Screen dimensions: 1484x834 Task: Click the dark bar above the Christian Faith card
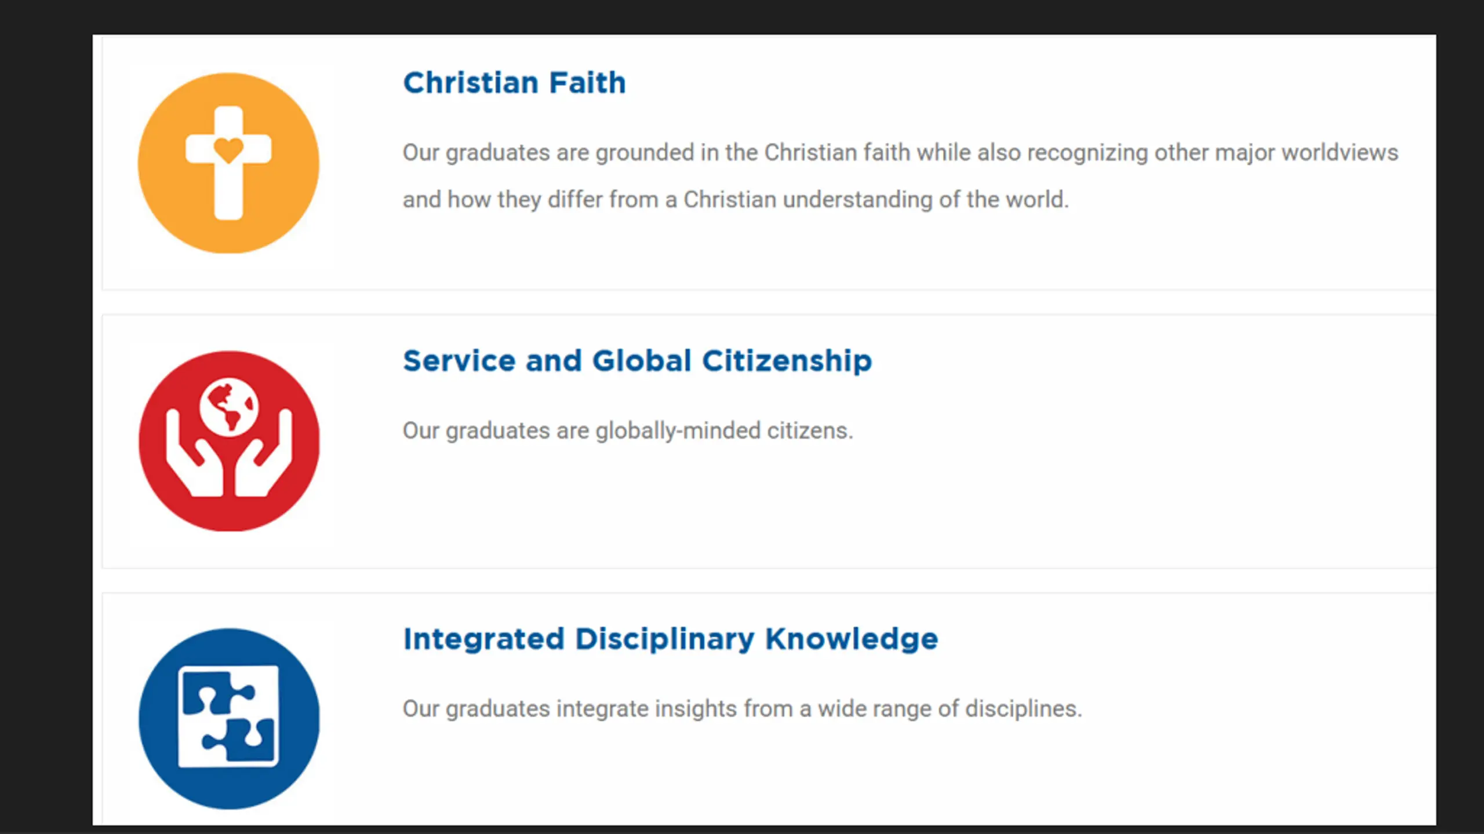click(742, 17)
